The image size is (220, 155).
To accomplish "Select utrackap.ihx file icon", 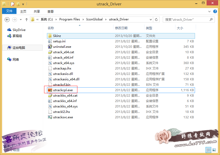I will coord(50,68).
